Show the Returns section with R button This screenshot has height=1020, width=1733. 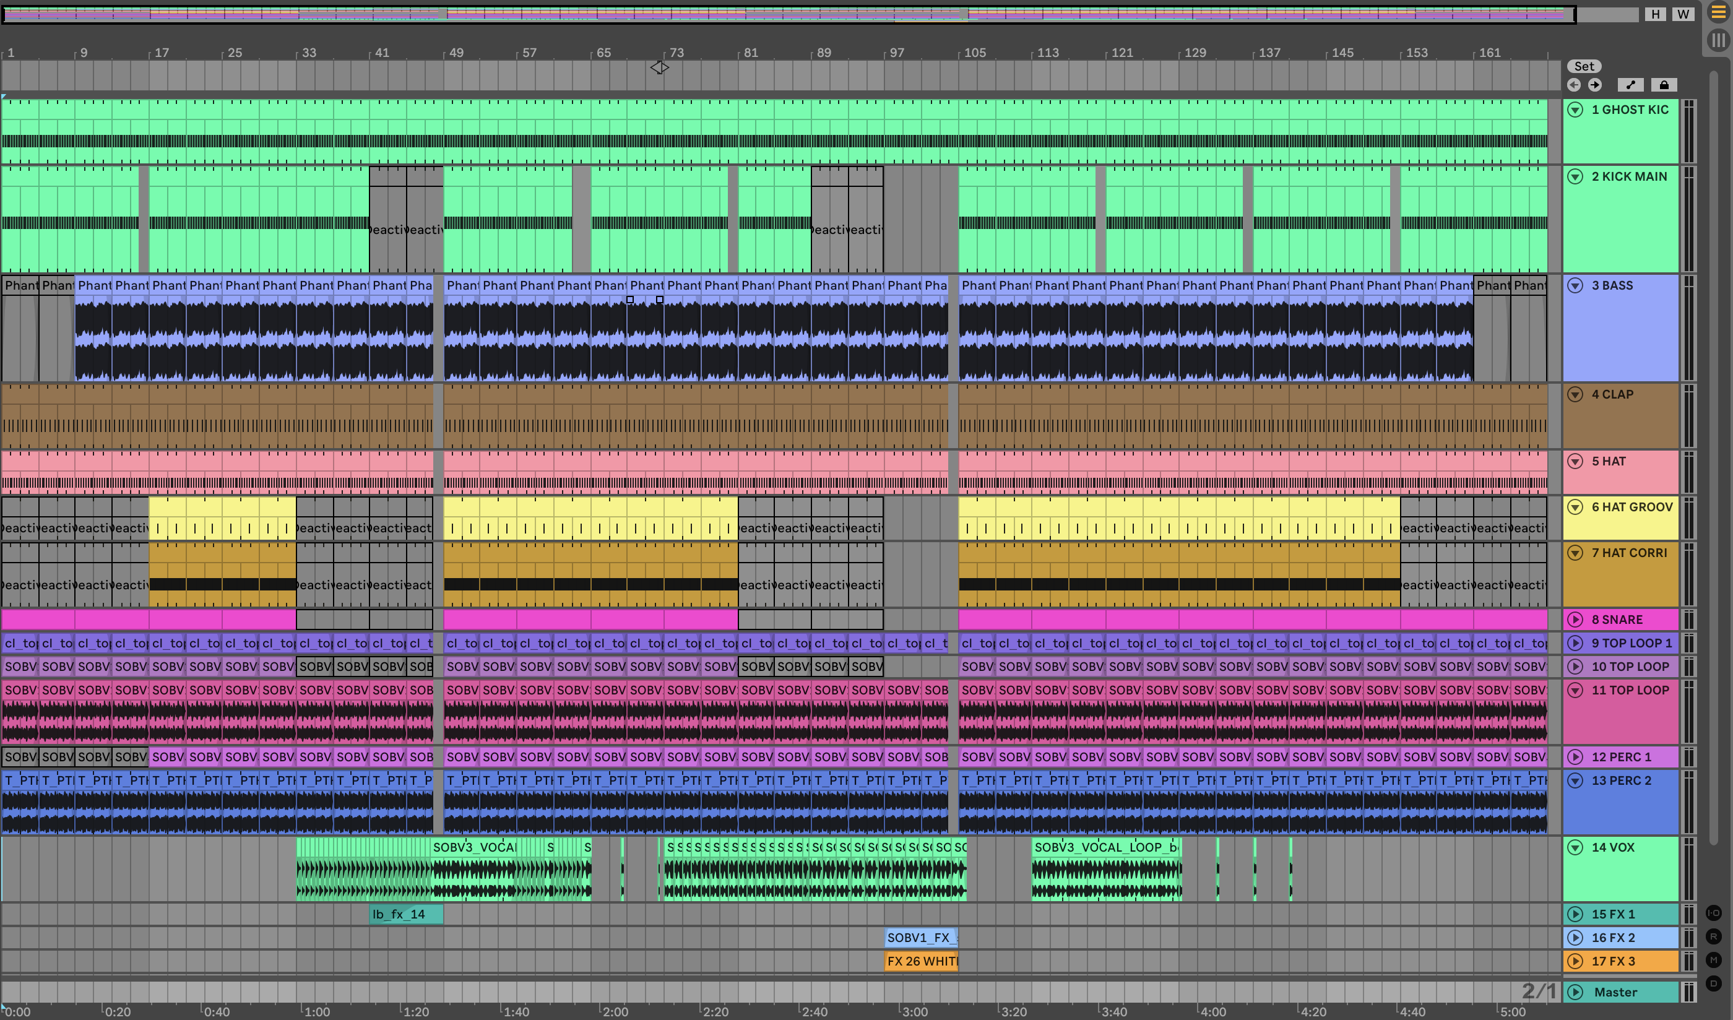[x=1713, y=937]
